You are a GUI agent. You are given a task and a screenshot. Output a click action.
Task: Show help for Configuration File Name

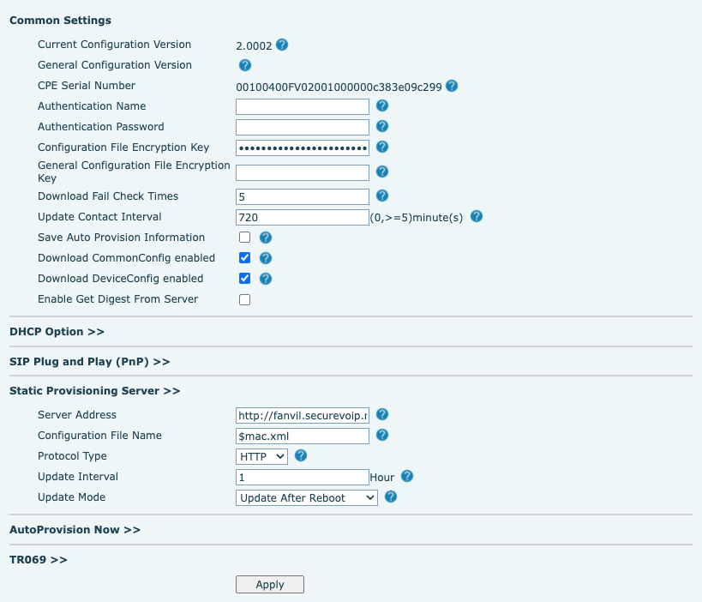tap(382, 435)
